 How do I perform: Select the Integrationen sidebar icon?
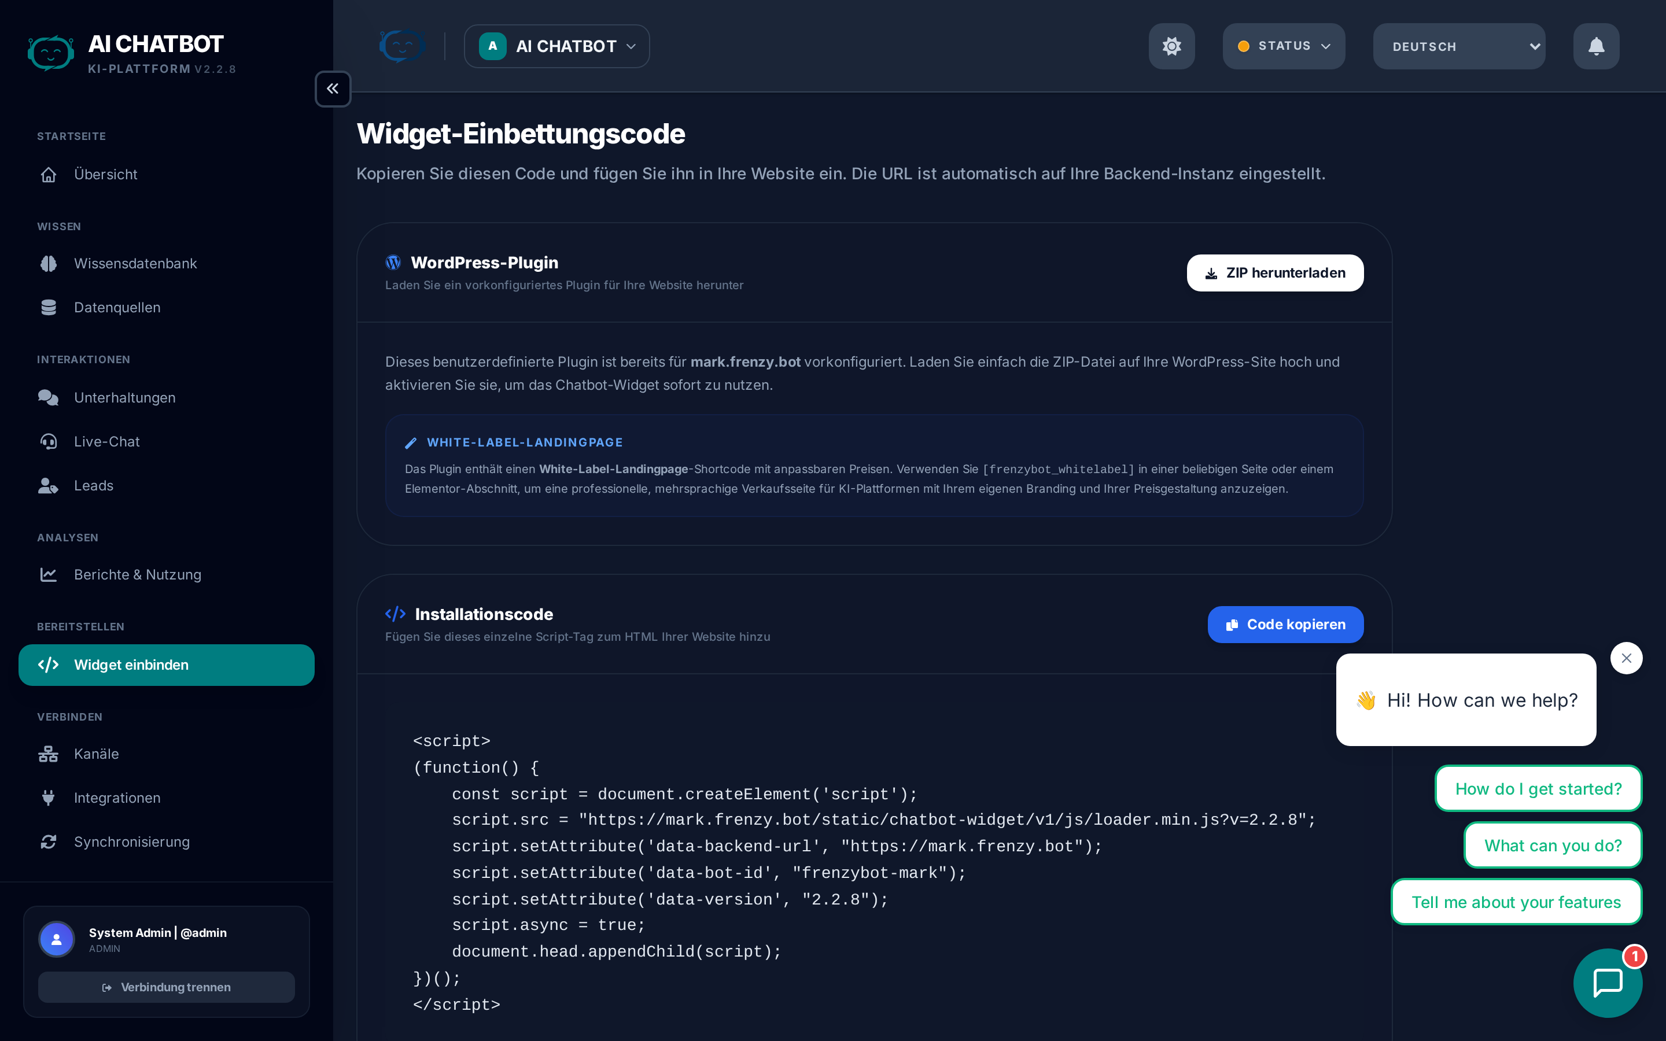pyautogui.click(x=117, y=798)
